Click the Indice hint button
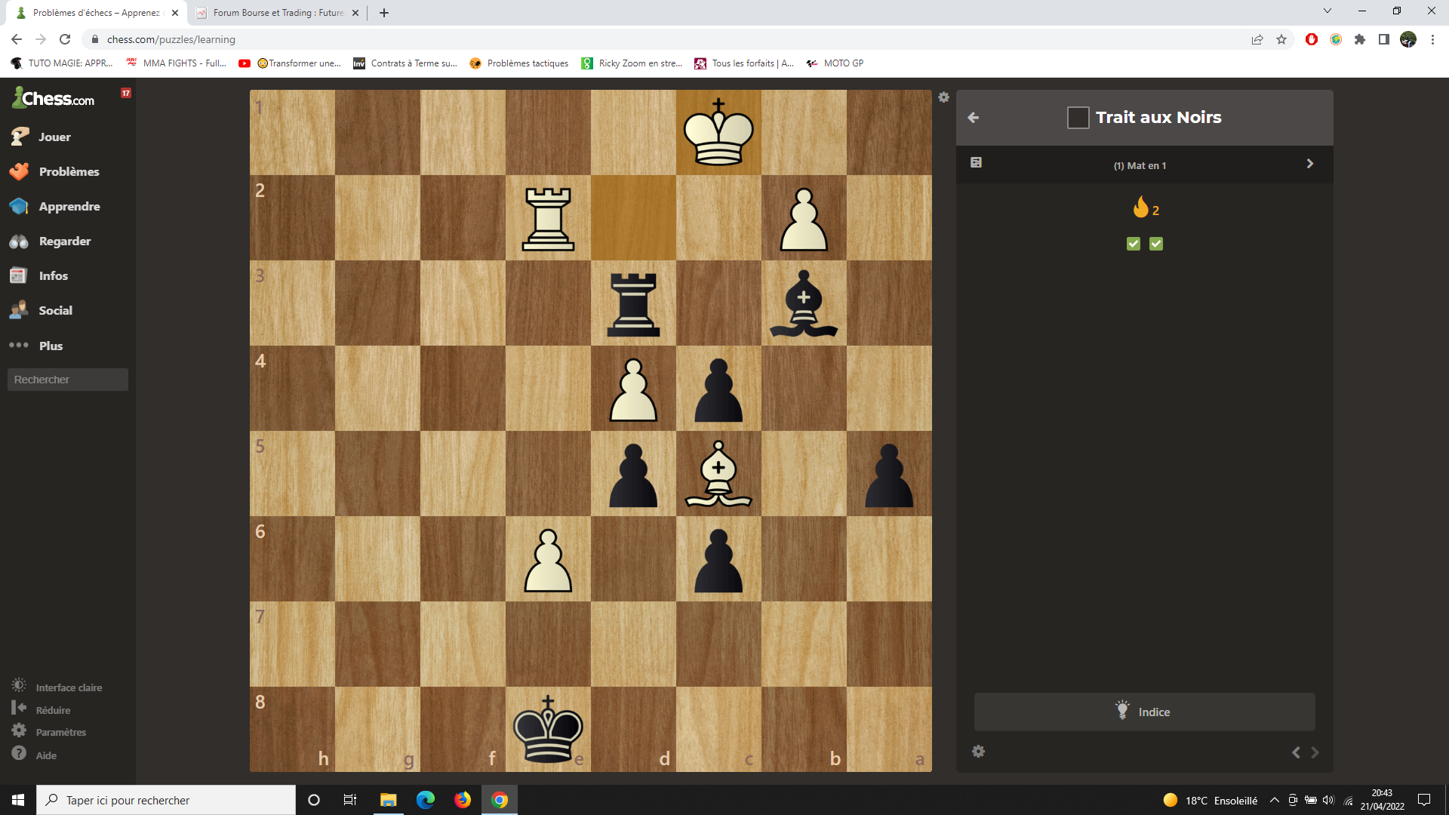1449x815 pixels. (x=1144, y=712)
